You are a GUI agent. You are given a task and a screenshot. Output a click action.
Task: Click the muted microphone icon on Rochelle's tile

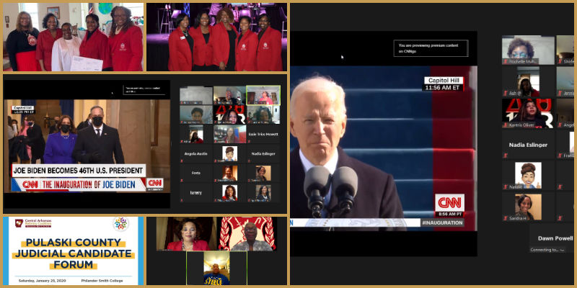click(x=506, y=63)
